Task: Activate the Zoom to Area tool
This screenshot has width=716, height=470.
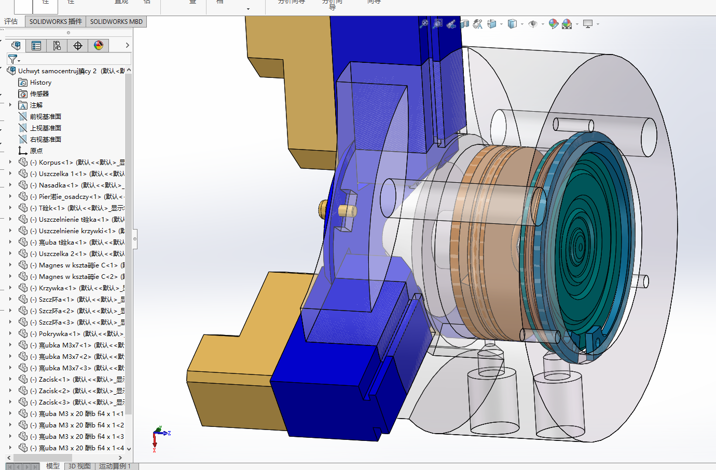Action: (x=438, y=23)
